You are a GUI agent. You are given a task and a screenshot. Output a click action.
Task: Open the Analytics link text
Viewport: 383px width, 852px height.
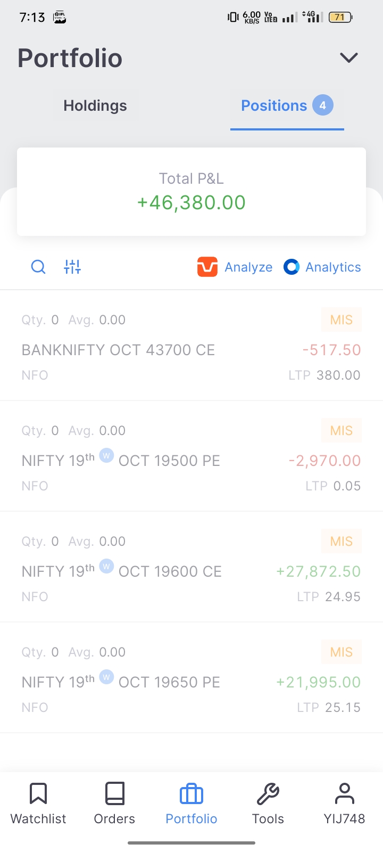click(333, 267)
